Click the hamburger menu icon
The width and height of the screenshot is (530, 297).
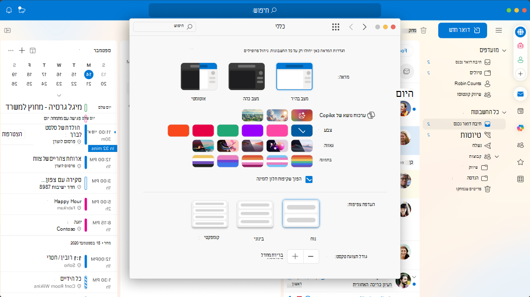(x=498, y=30)
